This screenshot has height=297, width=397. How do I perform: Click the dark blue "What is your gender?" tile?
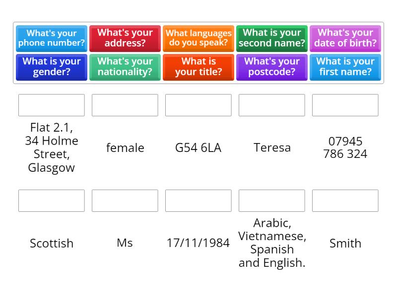click(x=52, y=67)
